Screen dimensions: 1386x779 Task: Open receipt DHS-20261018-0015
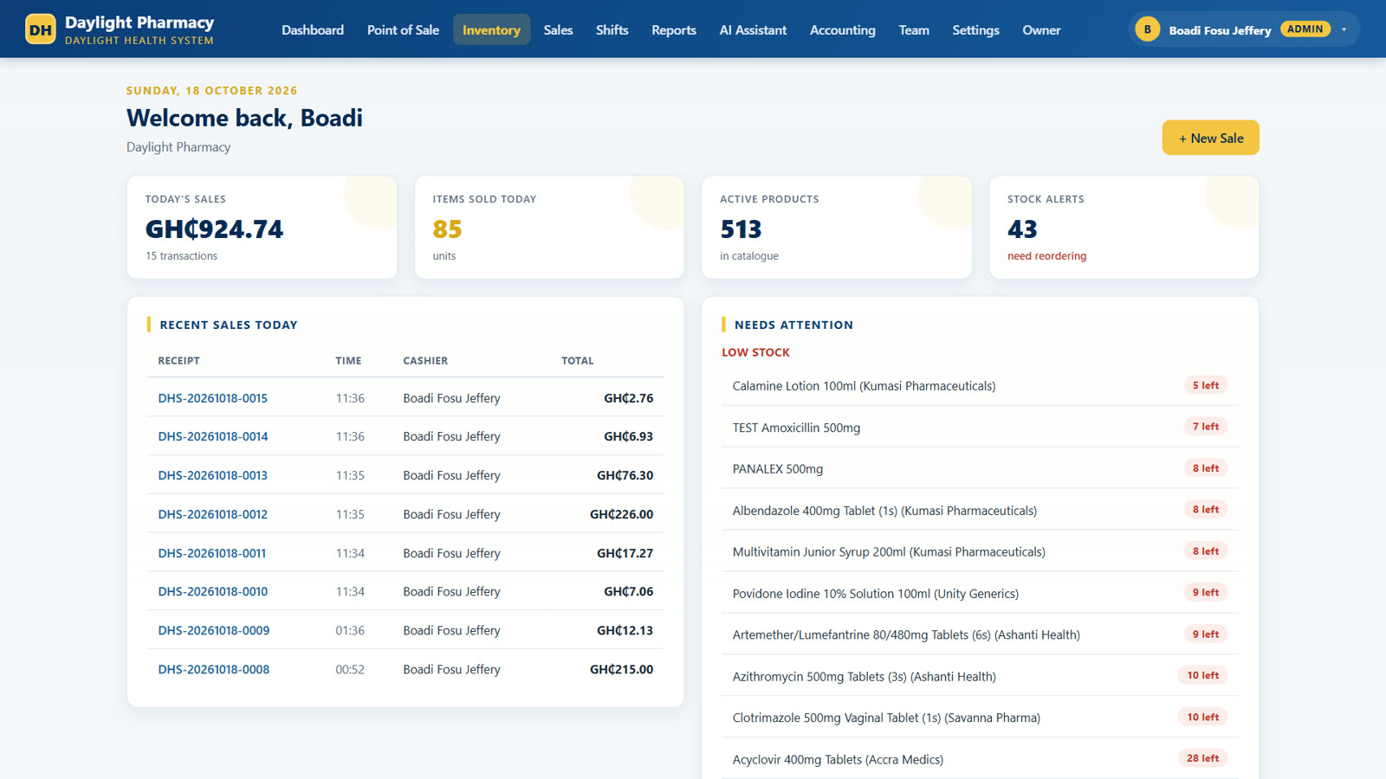pos(212,398)
